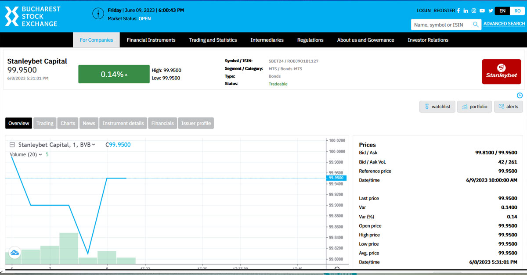Click the Var value 0.1400
527x275 pixels.
click(509, 207)
